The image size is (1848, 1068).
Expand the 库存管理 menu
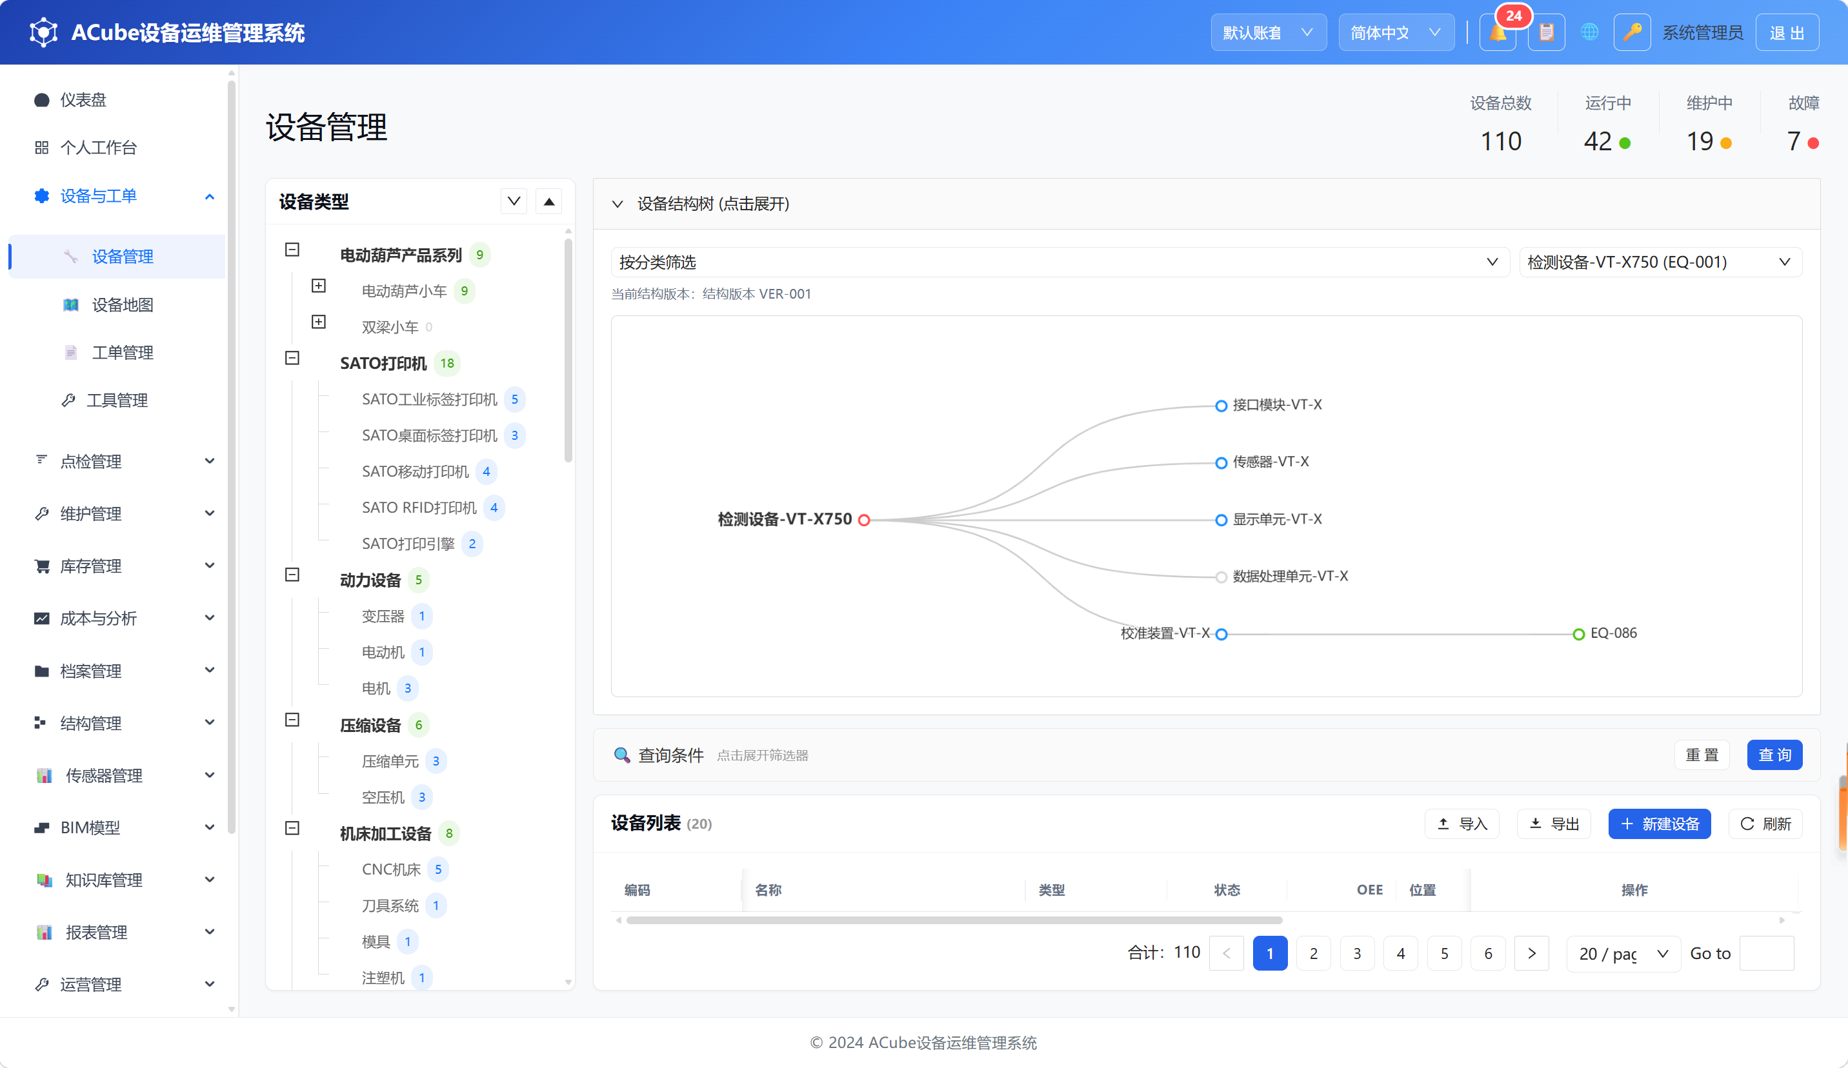tap(117, 566)
